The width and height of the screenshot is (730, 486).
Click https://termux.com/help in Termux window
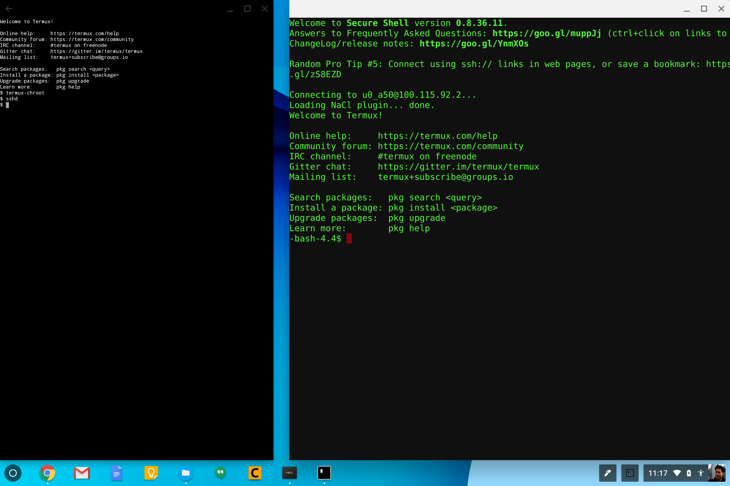[85, 33]
